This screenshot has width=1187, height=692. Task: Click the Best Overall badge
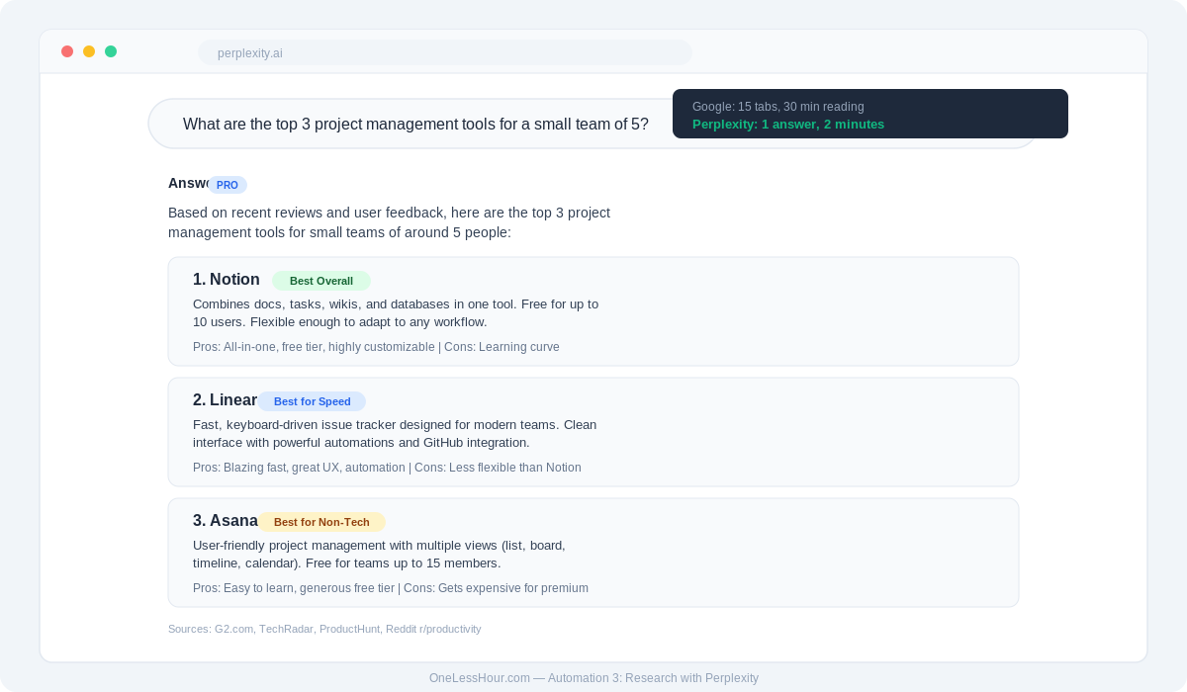pyautogui.click(x=321, y=281)
